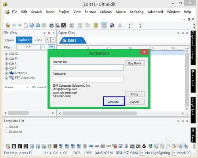This screenshot has width=198, height=158.
Task: Click the radio button form icon in HTML toolbar
Action: [126, 146]
